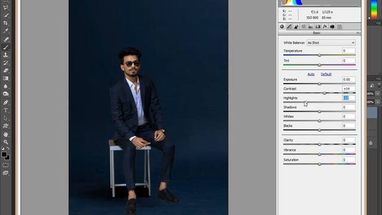Image resolution: width=382 pixels, height=215 pixels.
Task: Click the Blacks value field
Action: [x=349, y=126]
